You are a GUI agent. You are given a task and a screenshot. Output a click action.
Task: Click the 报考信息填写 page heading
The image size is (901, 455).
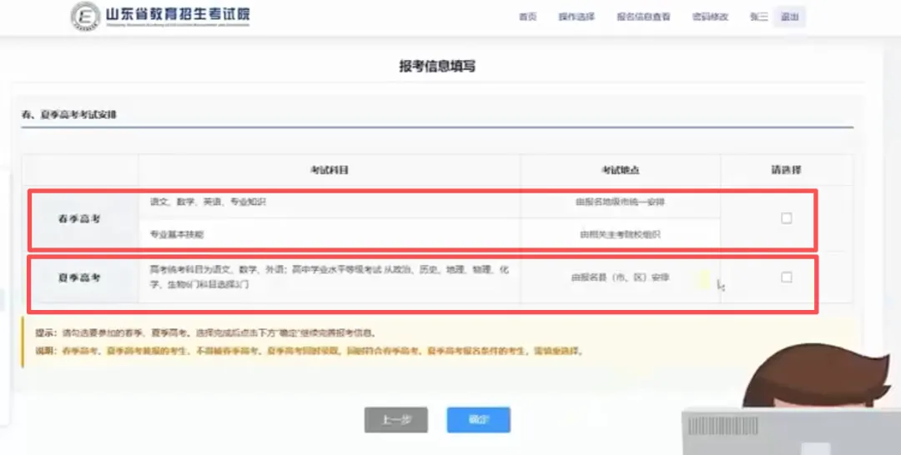437,66
